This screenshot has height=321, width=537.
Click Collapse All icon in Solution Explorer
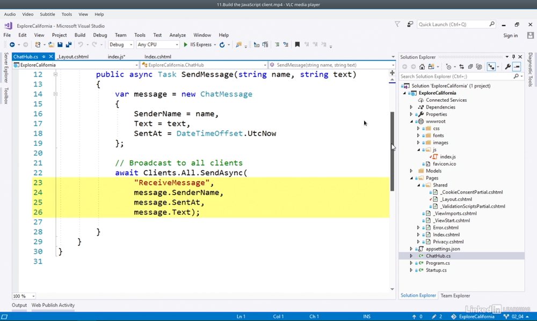(470, 67)
